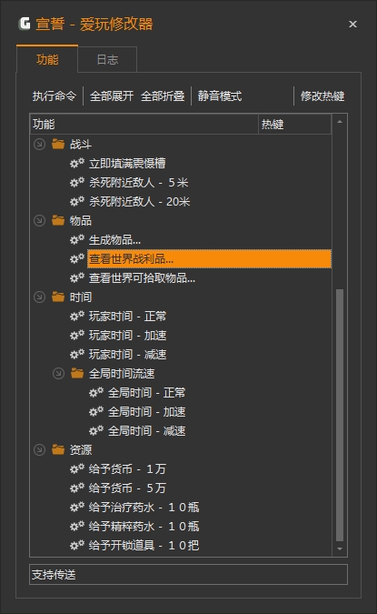Switch to the 日志 tab
The width and height of the screenshot is (377, 614).
click(107, 59)
